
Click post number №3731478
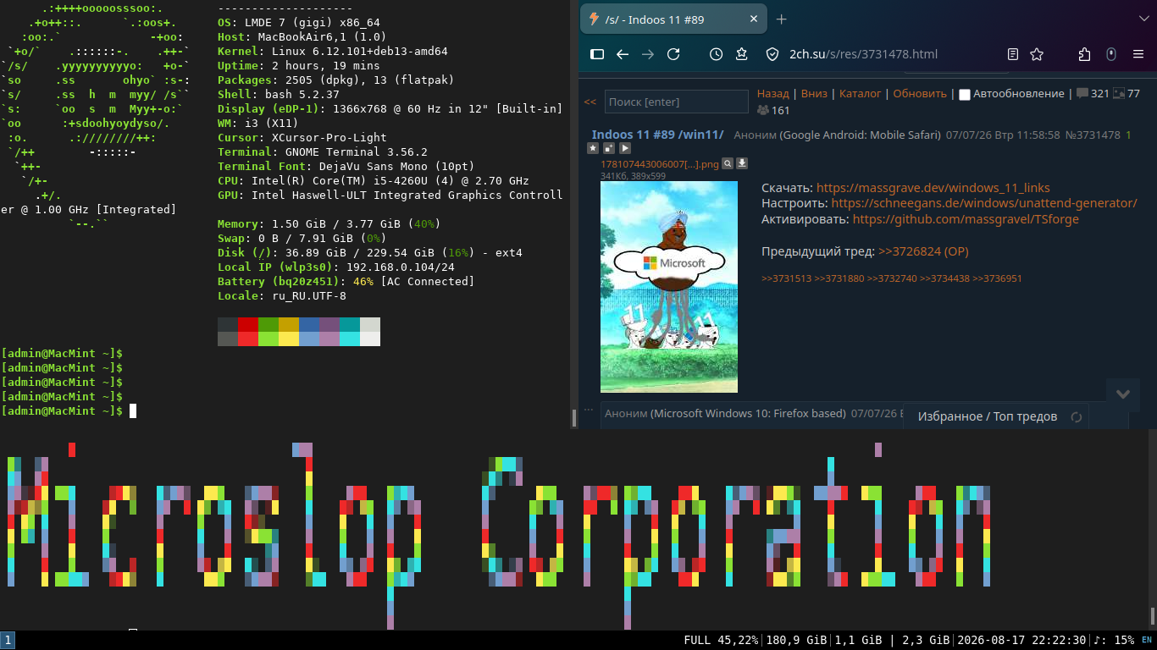tap(1093, 135)
